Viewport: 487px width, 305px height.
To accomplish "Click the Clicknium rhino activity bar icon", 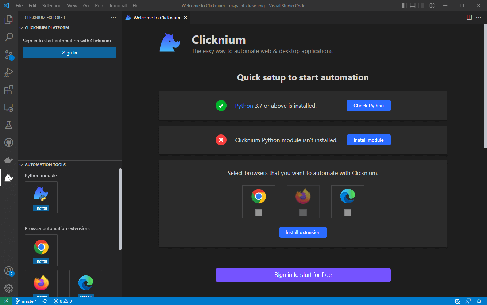I will point(9,178).
